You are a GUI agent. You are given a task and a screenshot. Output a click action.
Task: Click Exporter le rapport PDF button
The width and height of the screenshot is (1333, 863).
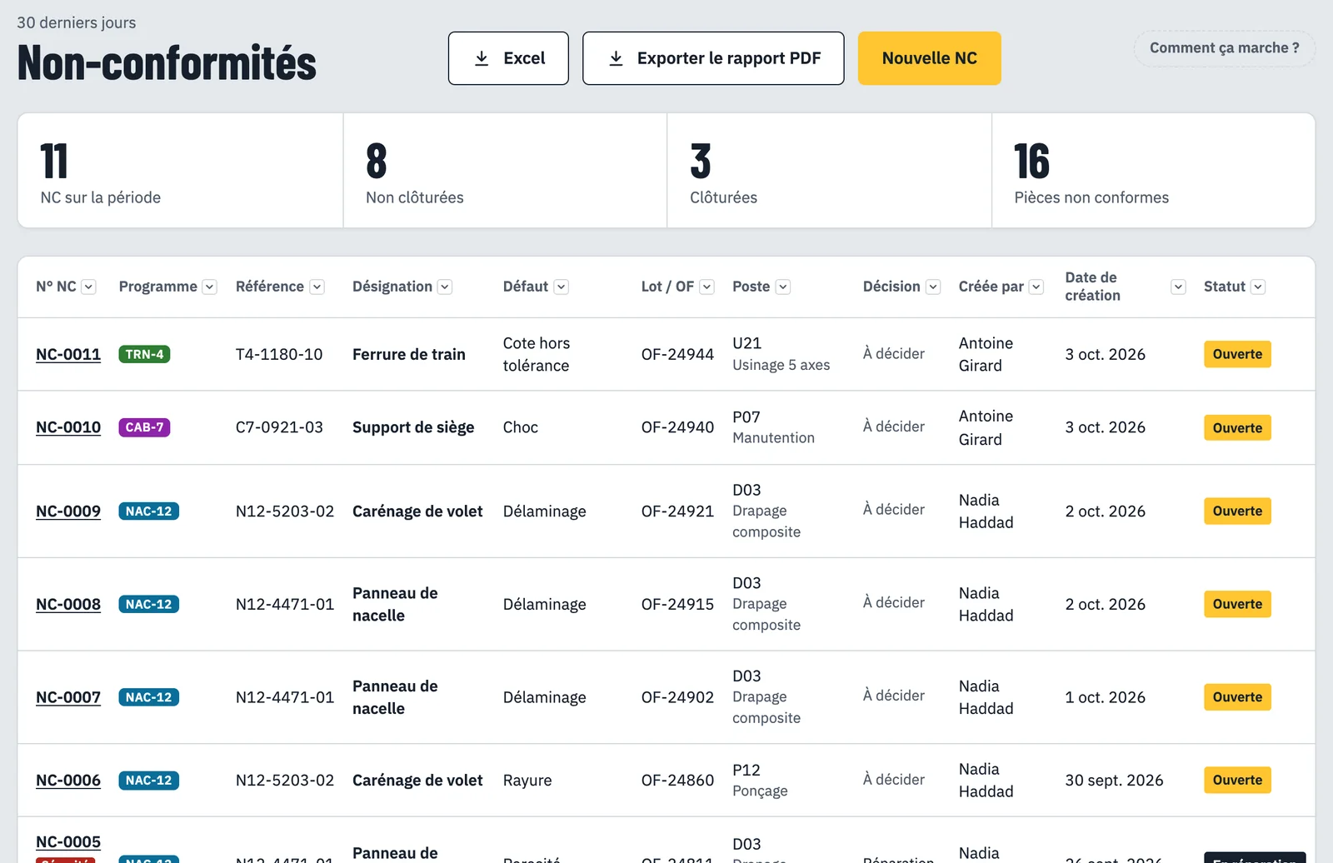click(x=713, y=58)
